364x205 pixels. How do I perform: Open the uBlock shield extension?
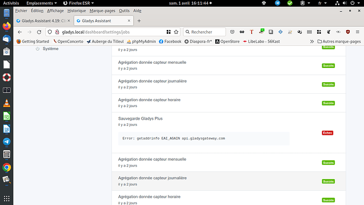pos(348,32)
